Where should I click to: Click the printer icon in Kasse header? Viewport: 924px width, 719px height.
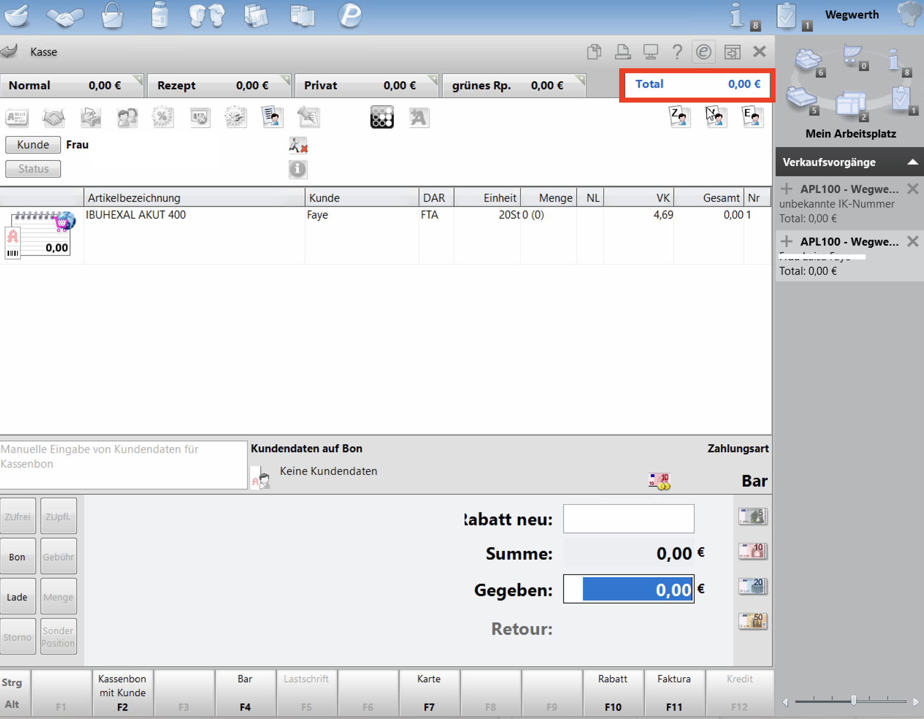(x=623, y=51)
